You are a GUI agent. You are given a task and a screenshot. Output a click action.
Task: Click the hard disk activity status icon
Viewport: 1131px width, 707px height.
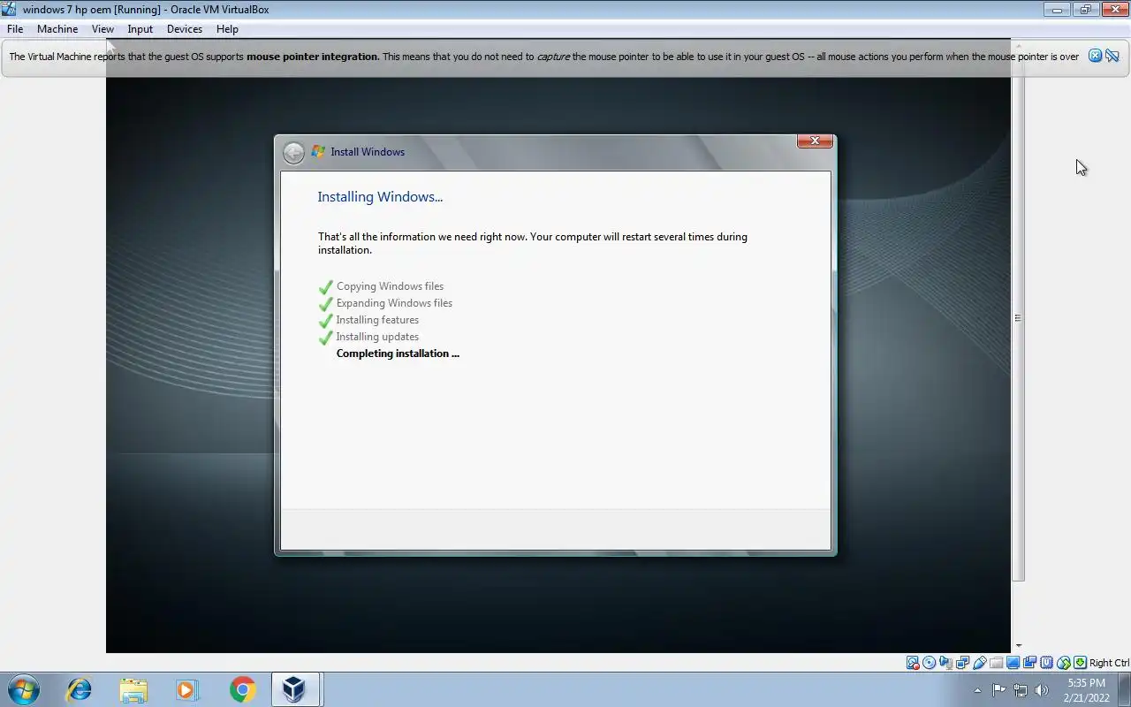coord(913,663)
